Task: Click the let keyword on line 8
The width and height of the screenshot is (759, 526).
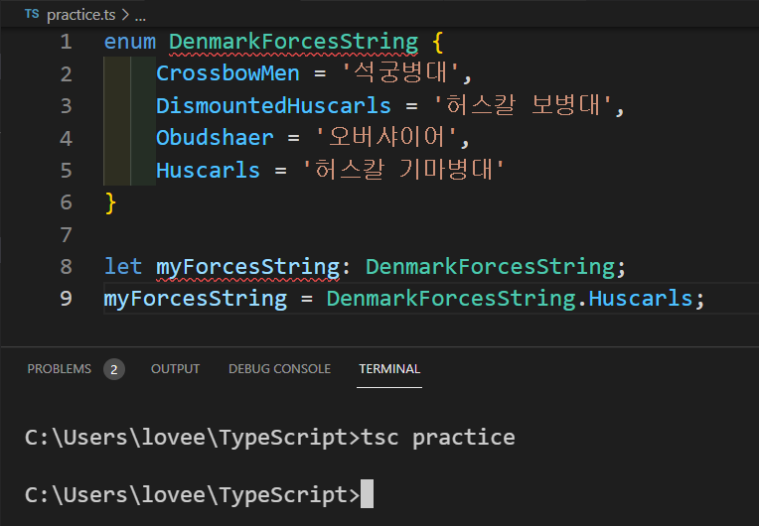Action: coord(123,266)
